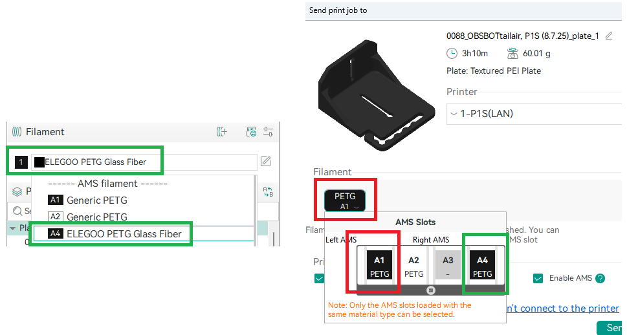Open the ELEGOO PETG Glass Fiber filament dropdown
Image resolution: width=627 pixels, height=335 pixels.
click(x=144, y=162)
